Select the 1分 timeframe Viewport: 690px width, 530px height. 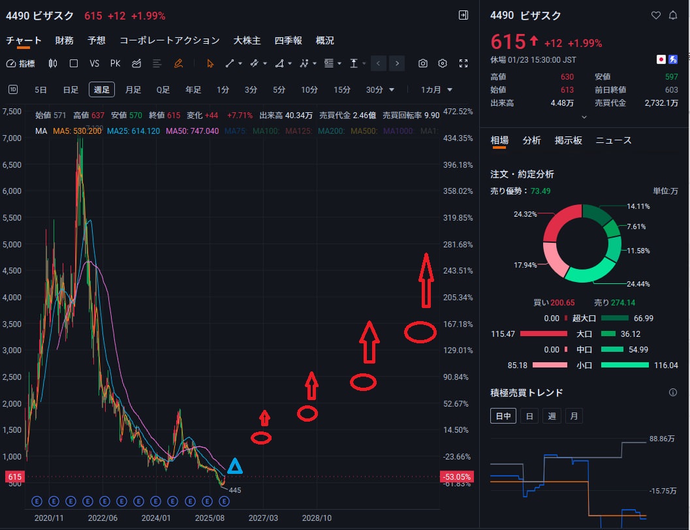point(223,89)
